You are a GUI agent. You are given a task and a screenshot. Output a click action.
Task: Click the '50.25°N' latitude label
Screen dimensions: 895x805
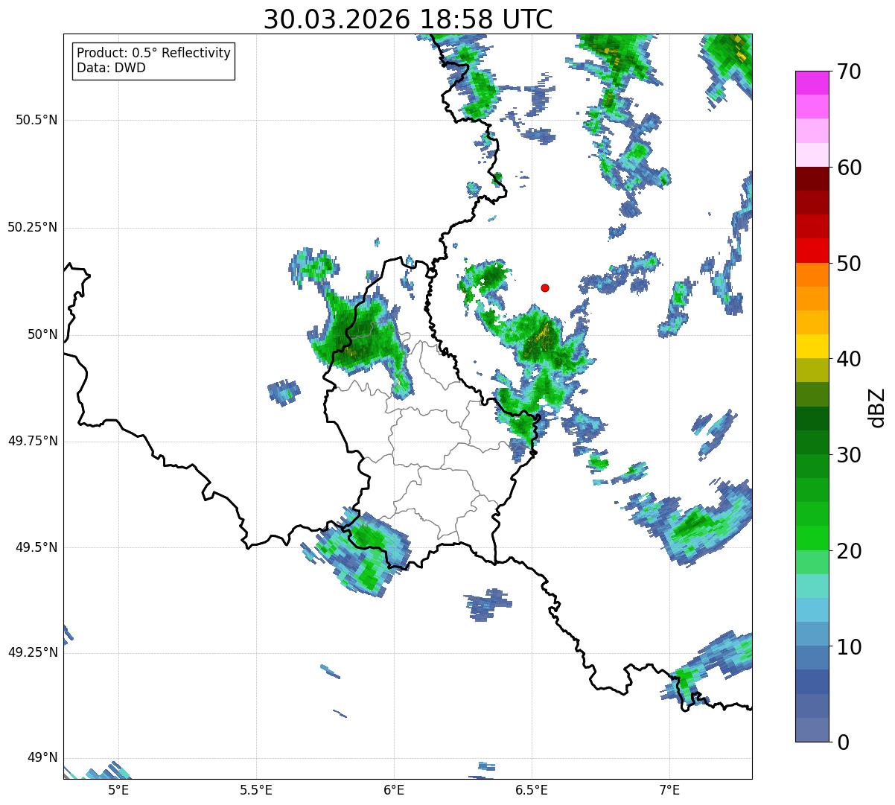pos(32,228)
